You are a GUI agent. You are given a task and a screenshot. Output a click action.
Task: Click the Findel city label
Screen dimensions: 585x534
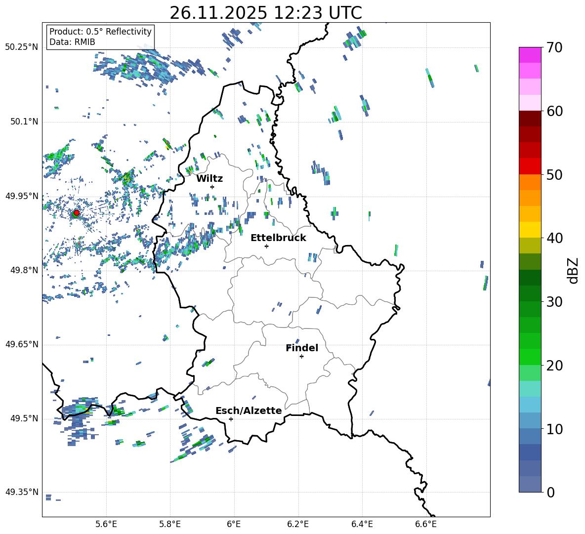(302, 348)
